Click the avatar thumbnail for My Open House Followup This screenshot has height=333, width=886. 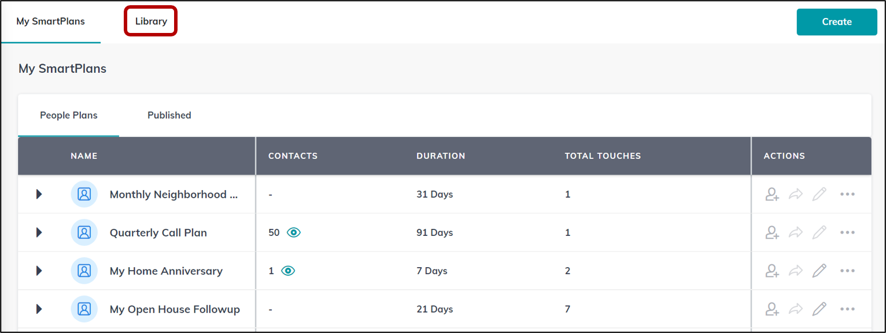pyautogui.click(x=84, y=309)
